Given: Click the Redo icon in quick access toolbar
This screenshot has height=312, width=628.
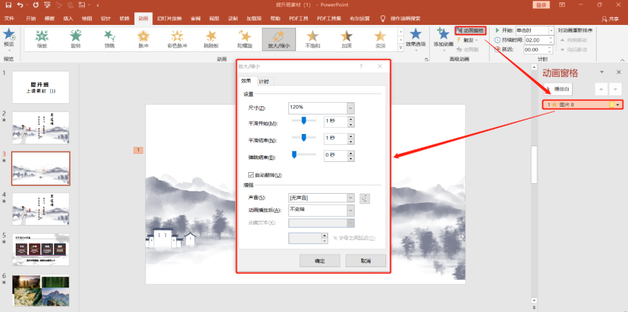Looking at the screenshot, I should point(35,5).
